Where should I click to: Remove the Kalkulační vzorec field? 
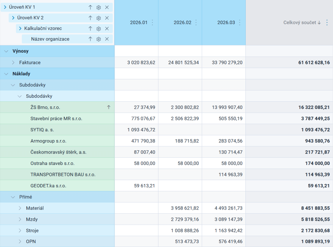pyautogui.click(x=107, y=28)
